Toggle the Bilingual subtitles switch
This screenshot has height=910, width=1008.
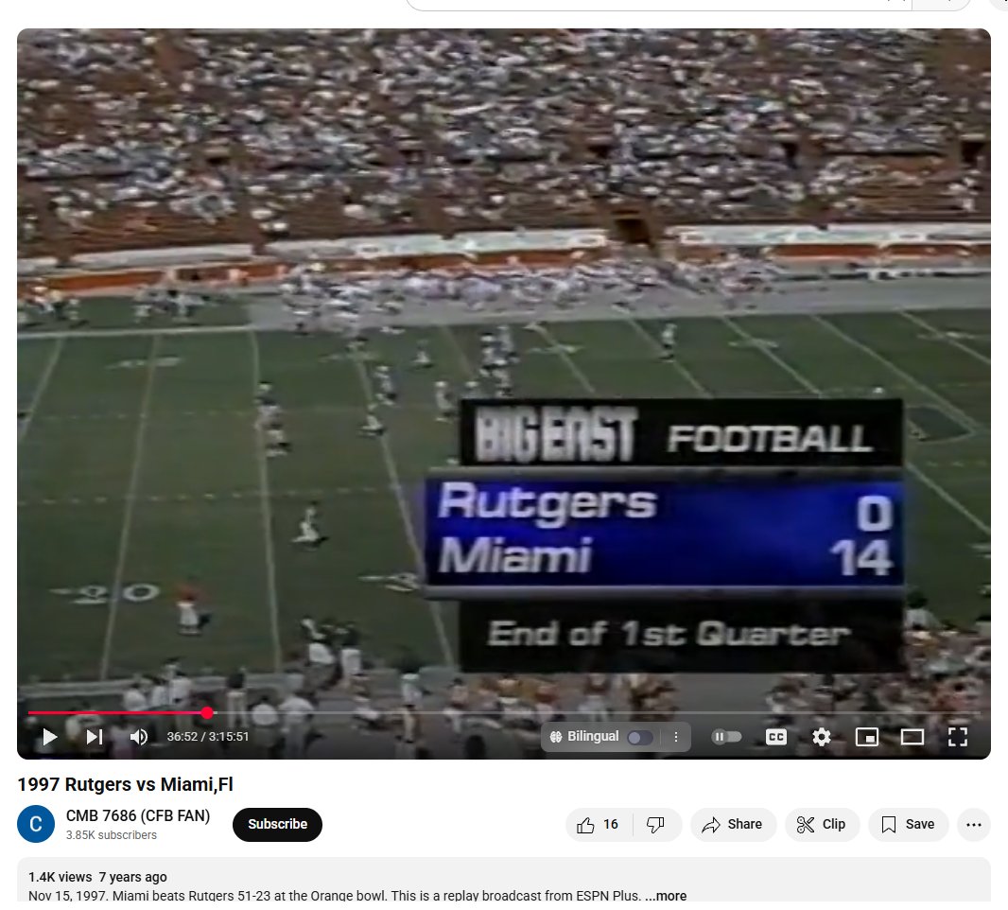point(640,737)
